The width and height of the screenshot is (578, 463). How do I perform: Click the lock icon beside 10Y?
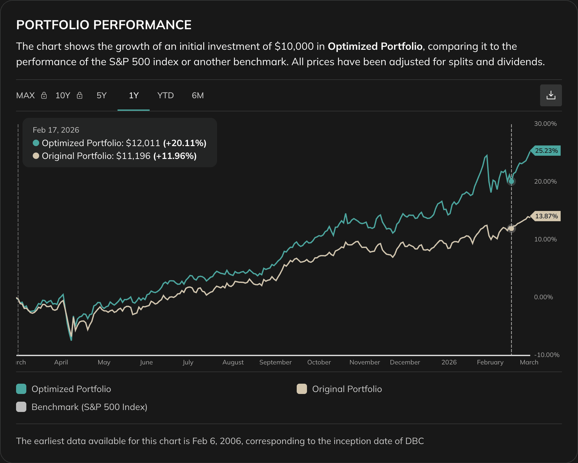(79, 95)
